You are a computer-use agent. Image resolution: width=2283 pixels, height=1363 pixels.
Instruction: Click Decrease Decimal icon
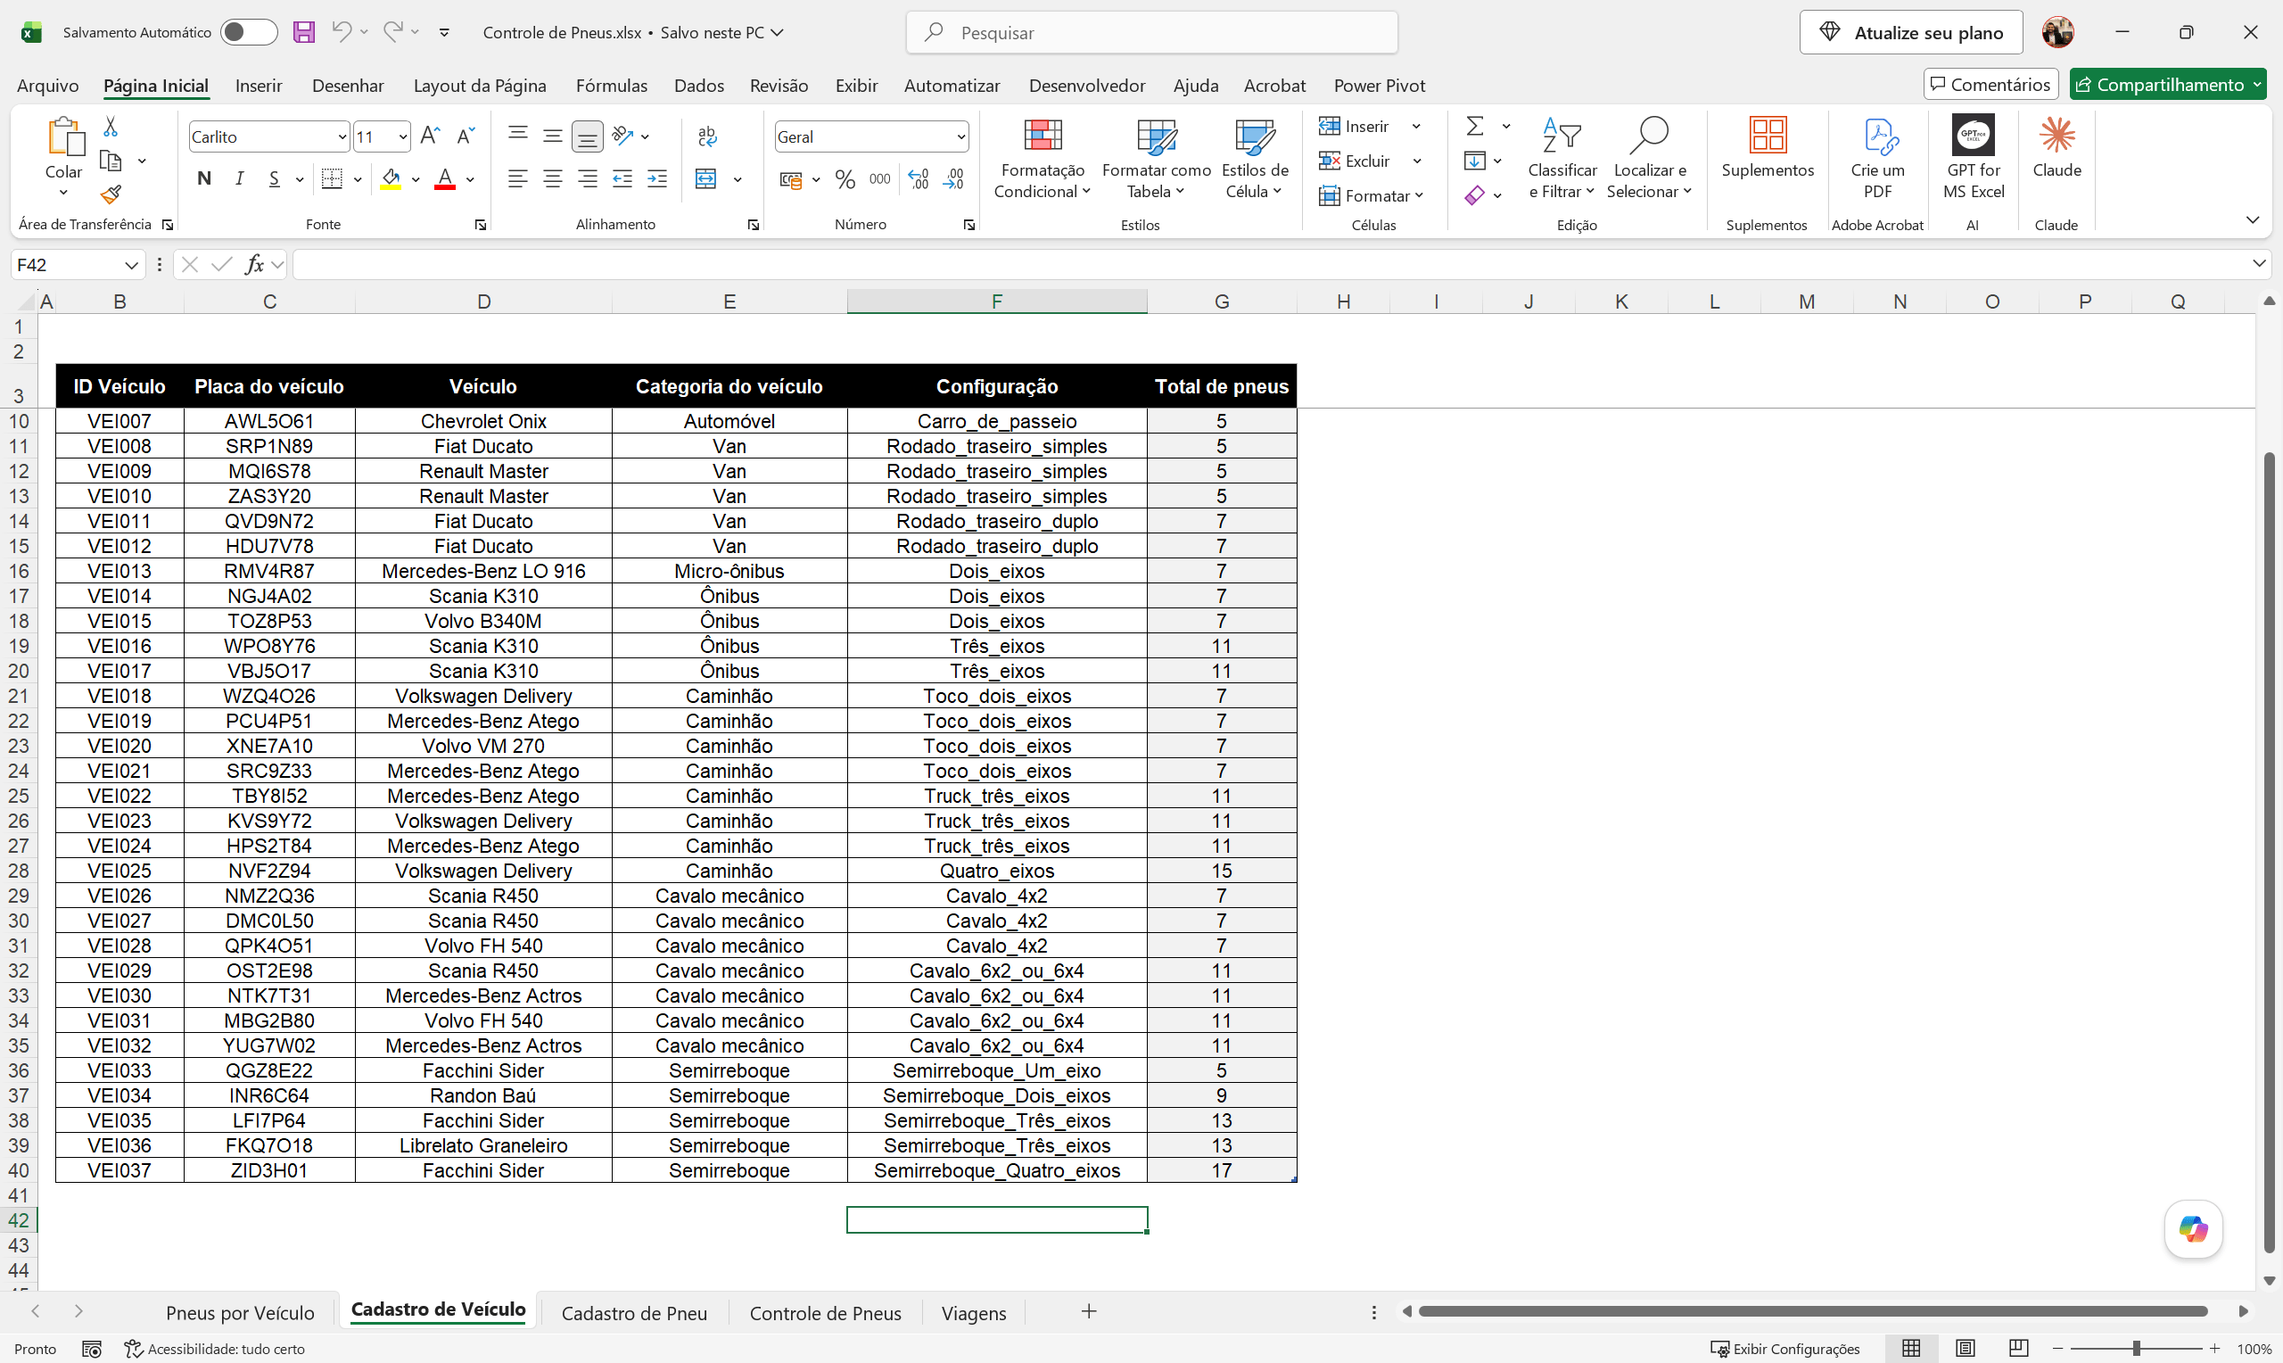coord(953,178)
